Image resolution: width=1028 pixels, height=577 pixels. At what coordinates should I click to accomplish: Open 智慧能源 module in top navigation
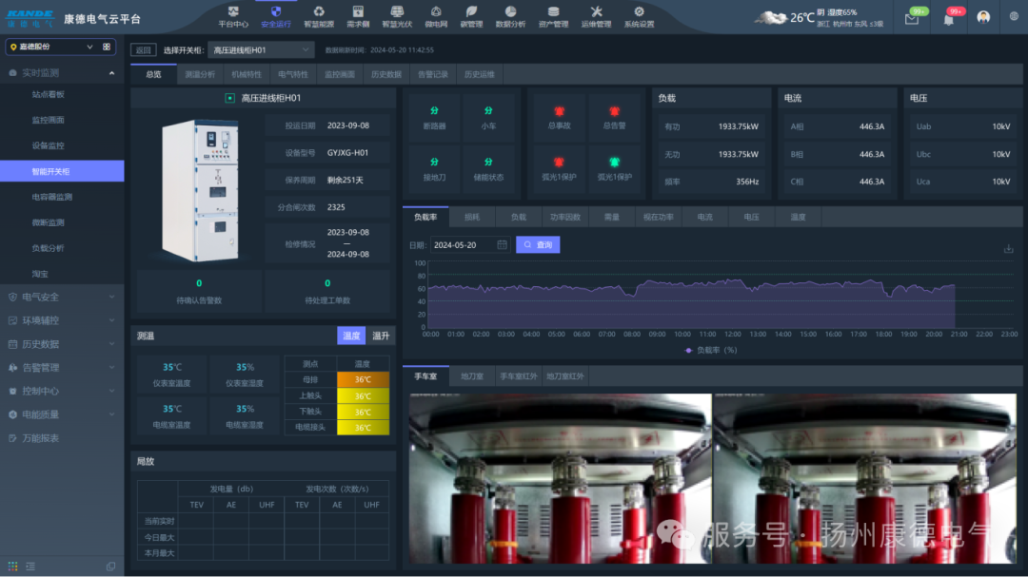tap(319, 16)
